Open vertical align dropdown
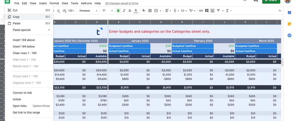 click(x=176, y=11)
